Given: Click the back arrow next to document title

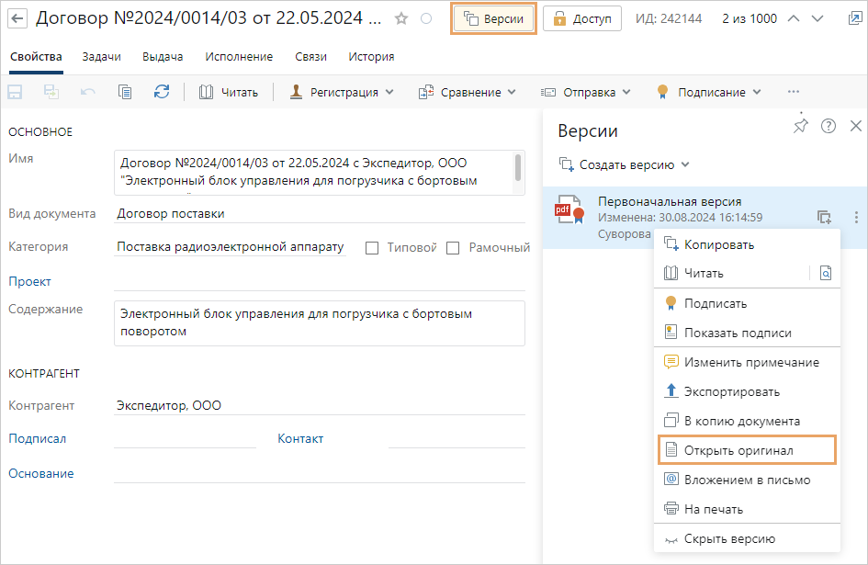Looking at the screenshot, I should 17,18.
